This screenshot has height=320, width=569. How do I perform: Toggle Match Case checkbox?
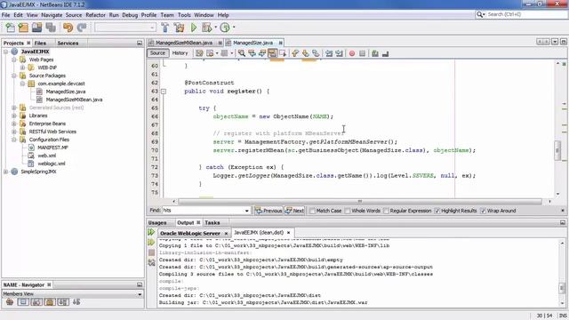(x=312, y=211)
